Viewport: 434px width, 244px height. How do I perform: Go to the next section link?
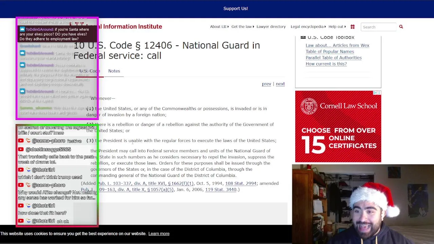(x=280, y=84)
